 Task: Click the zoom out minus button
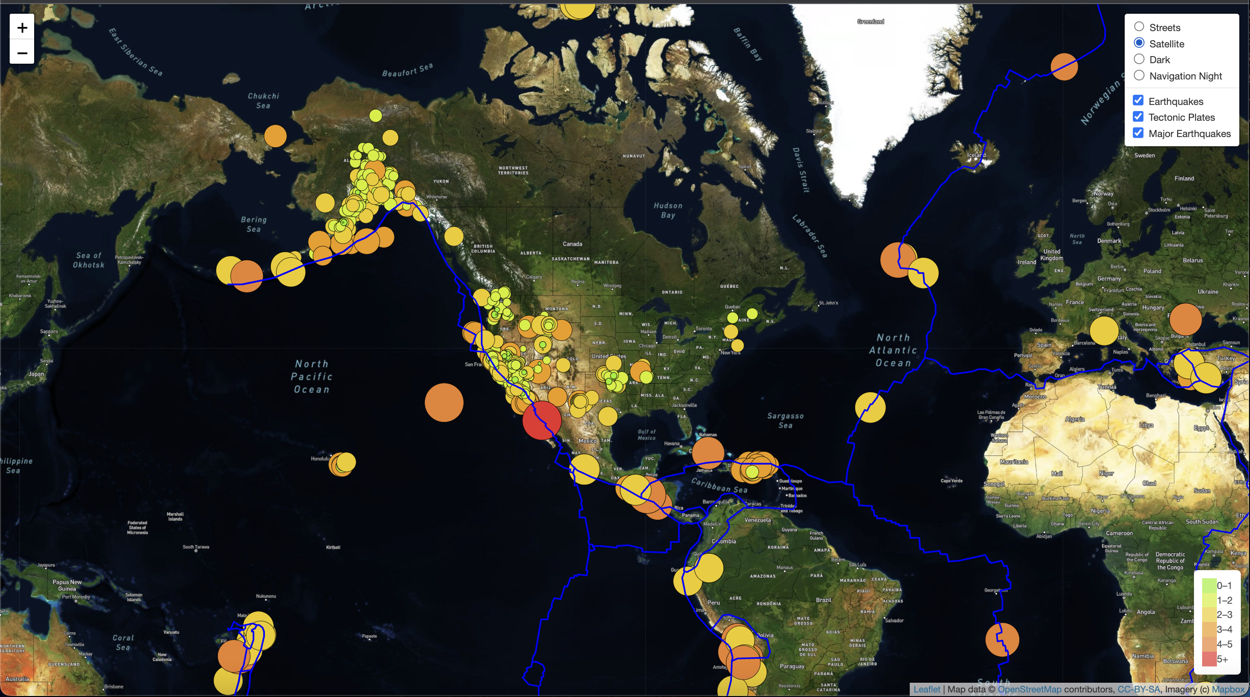coord(21,53)
